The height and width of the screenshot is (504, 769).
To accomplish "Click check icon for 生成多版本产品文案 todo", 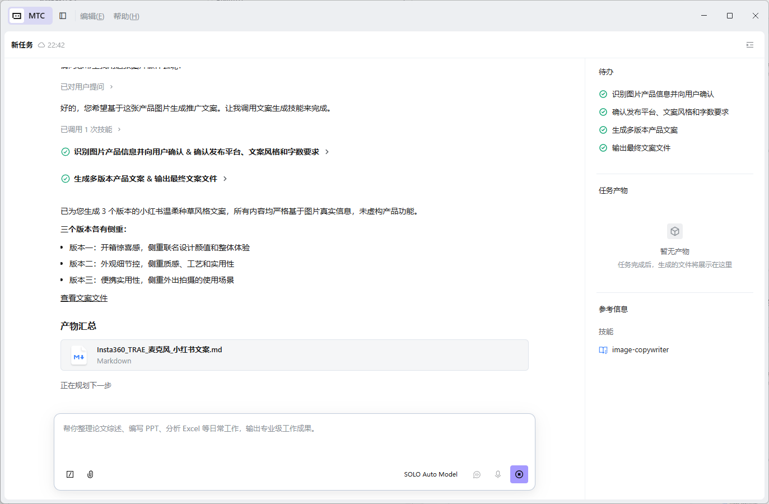I will (603, 130).
